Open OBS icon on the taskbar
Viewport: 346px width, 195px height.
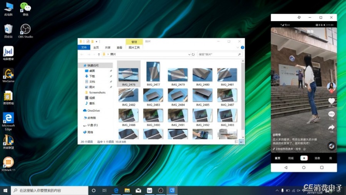coord(161,190)
